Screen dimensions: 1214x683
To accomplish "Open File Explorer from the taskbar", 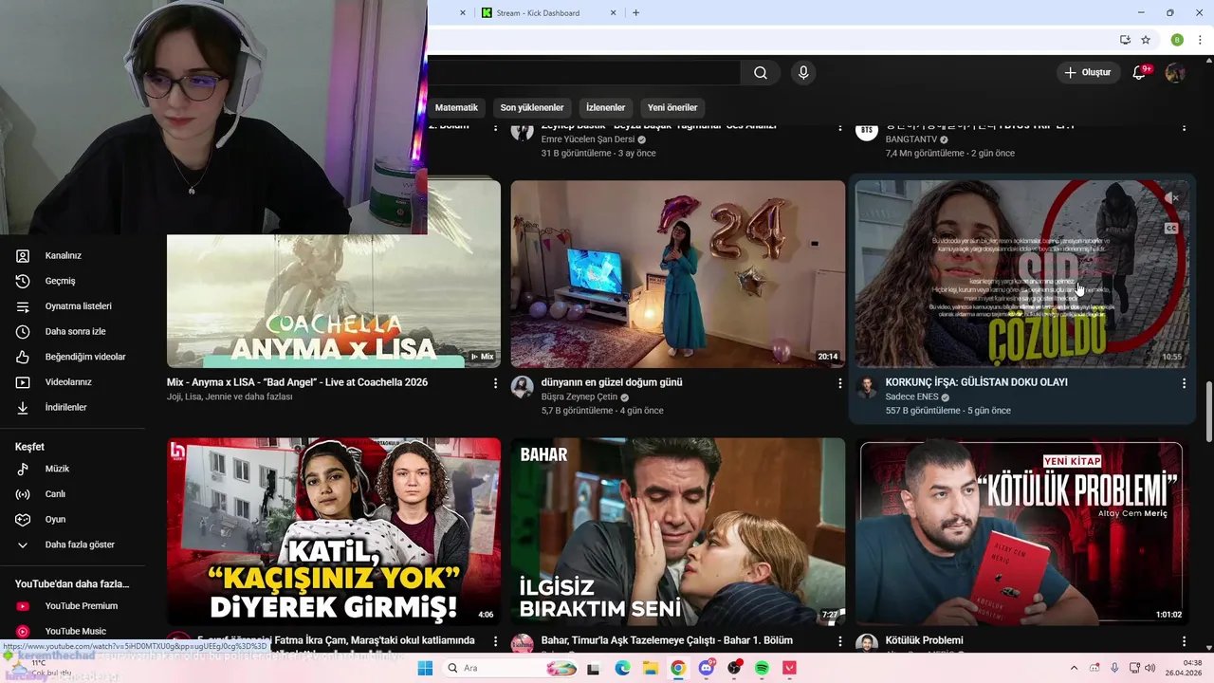I will coord(651,668).
